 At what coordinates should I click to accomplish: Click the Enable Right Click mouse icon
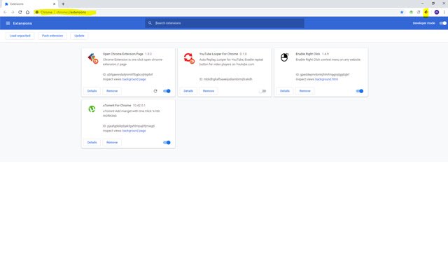285,57
